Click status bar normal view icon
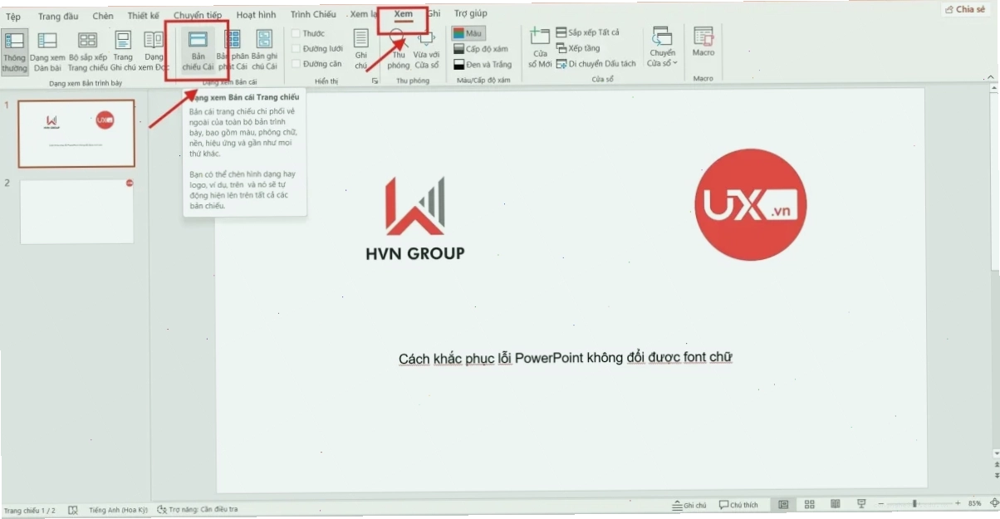 tap(783, 504)
